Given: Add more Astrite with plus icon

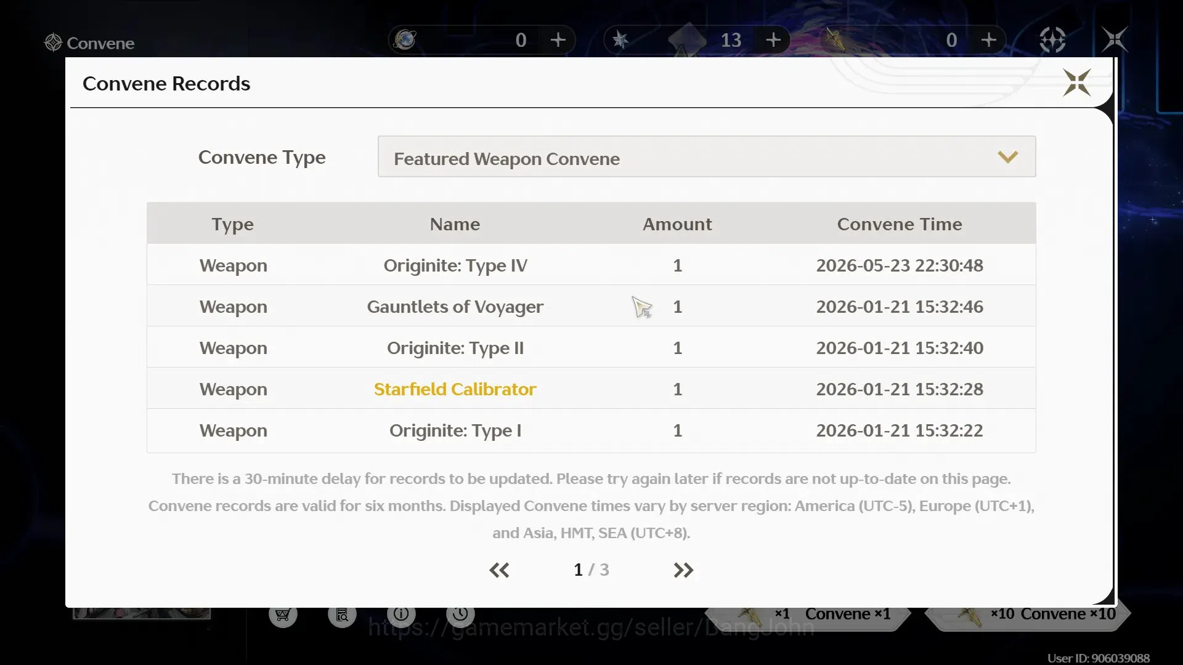Looking at the screenshot, I should coord(773,40).
